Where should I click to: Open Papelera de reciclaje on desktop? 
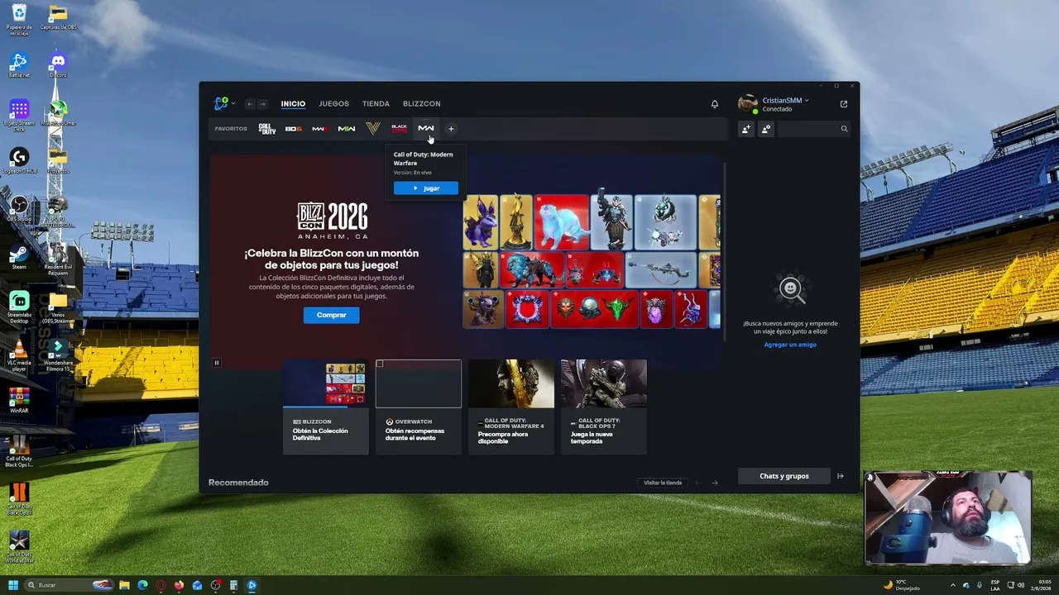click(x=19, y=18)
